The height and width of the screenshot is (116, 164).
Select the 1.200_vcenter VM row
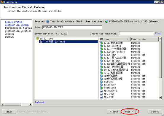(x=129, y=46)
